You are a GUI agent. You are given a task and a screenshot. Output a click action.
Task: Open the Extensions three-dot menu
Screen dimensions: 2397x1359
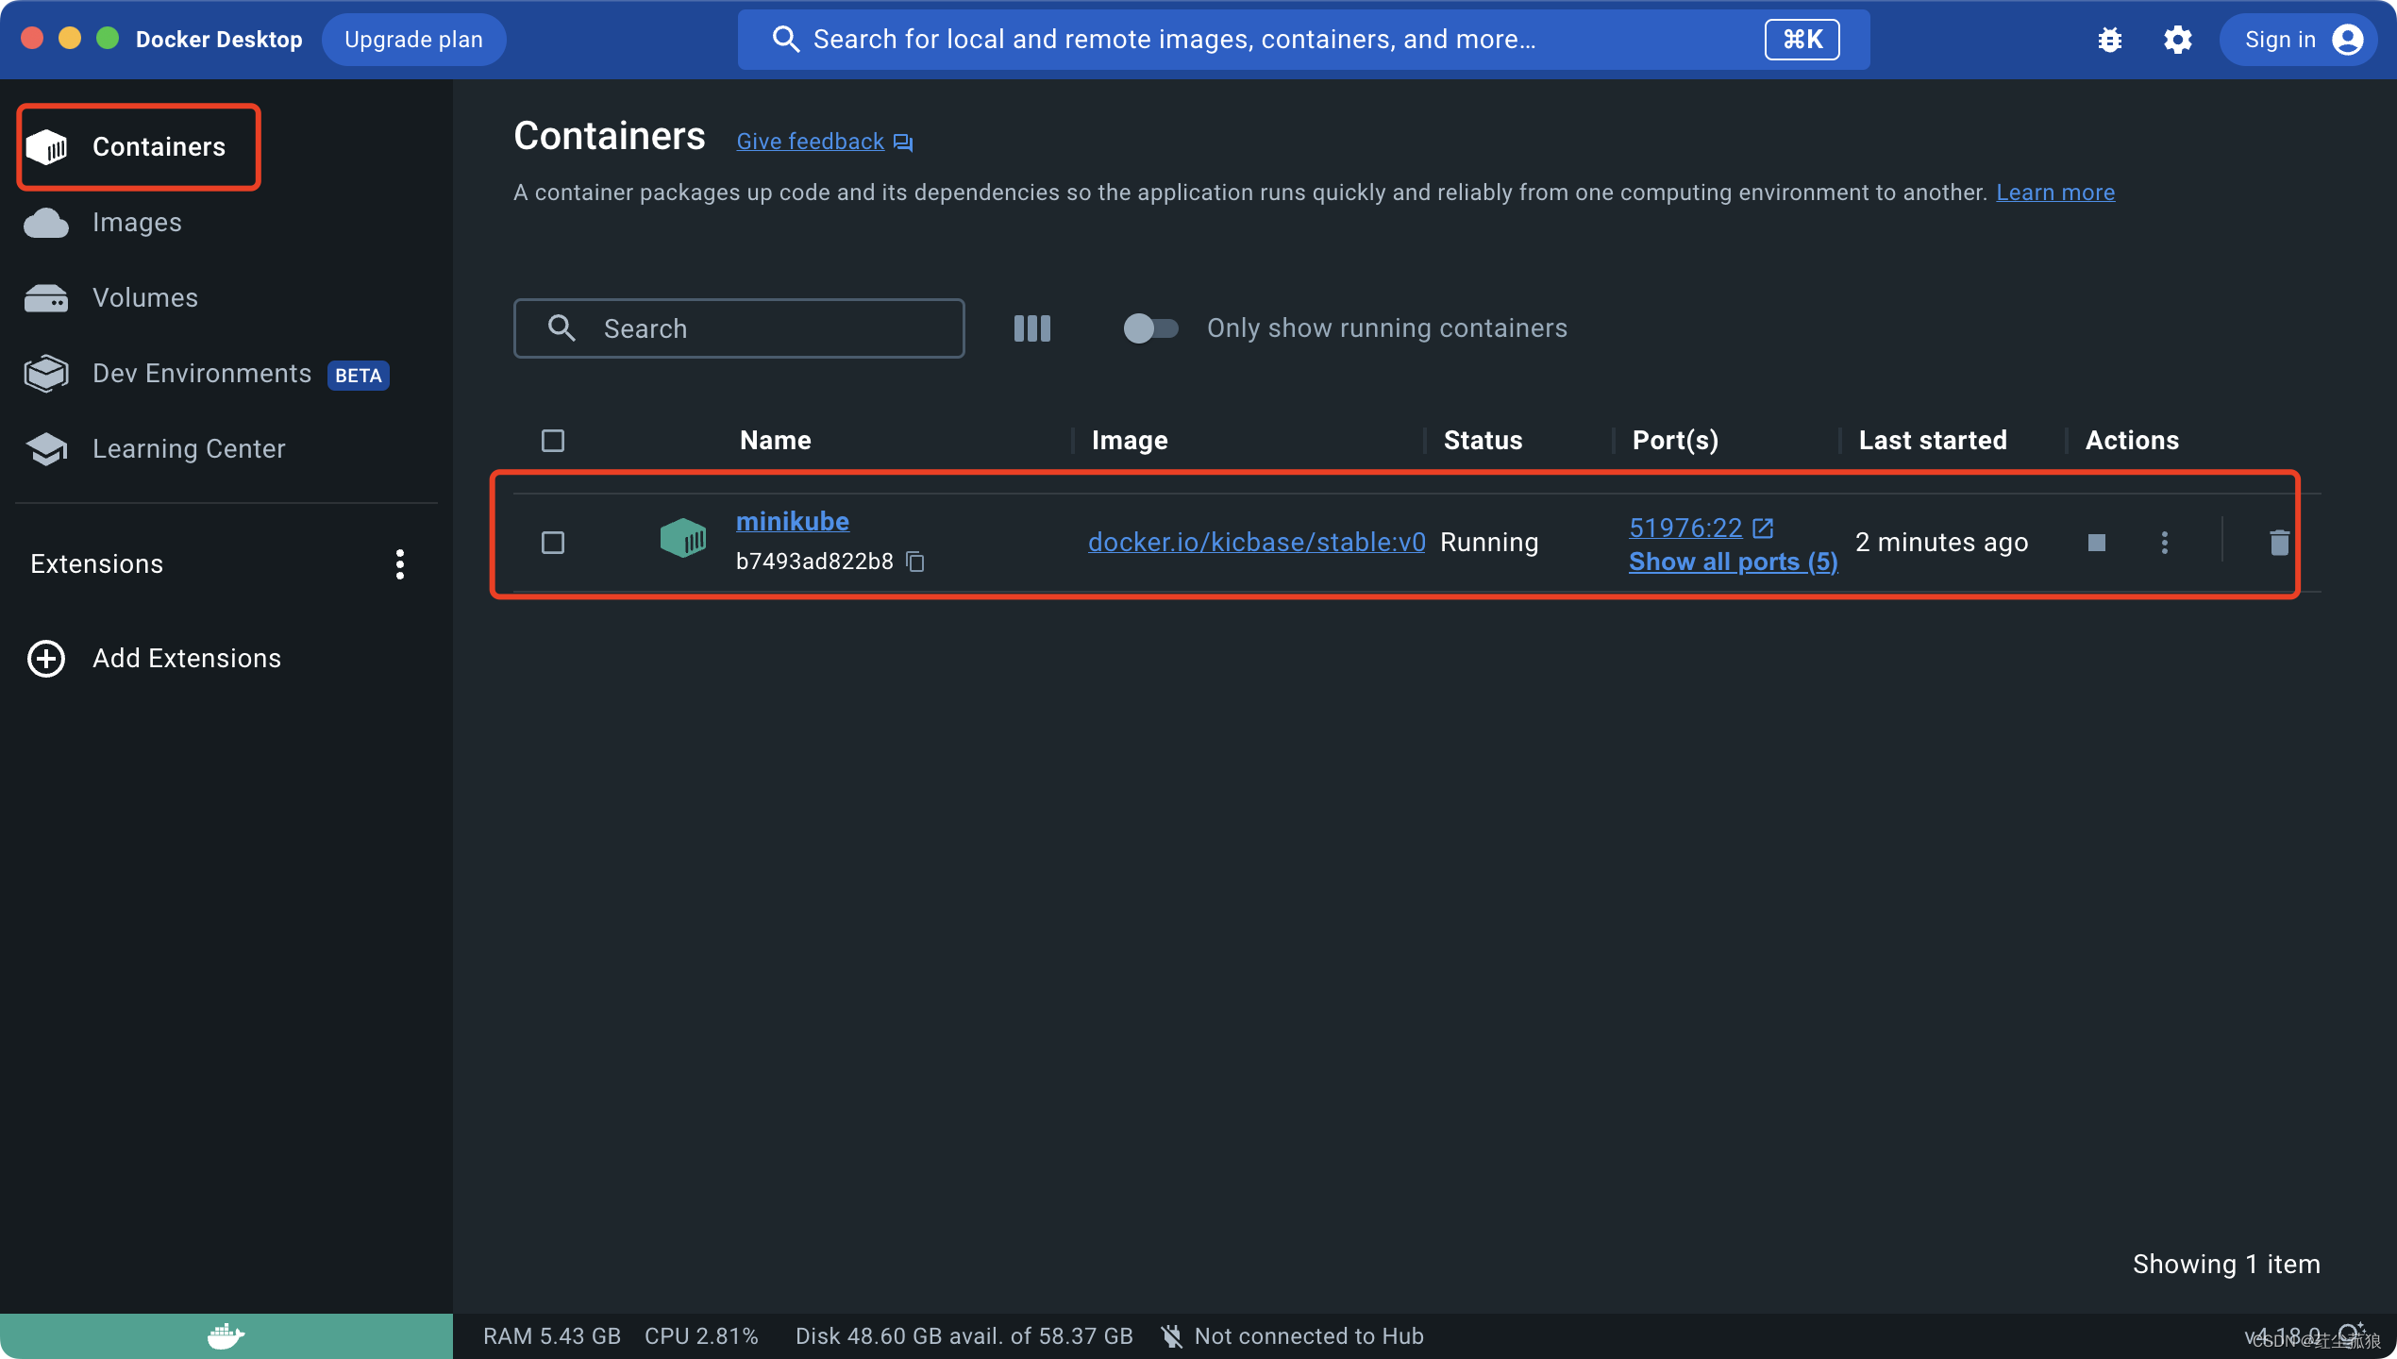coord(400,564)
